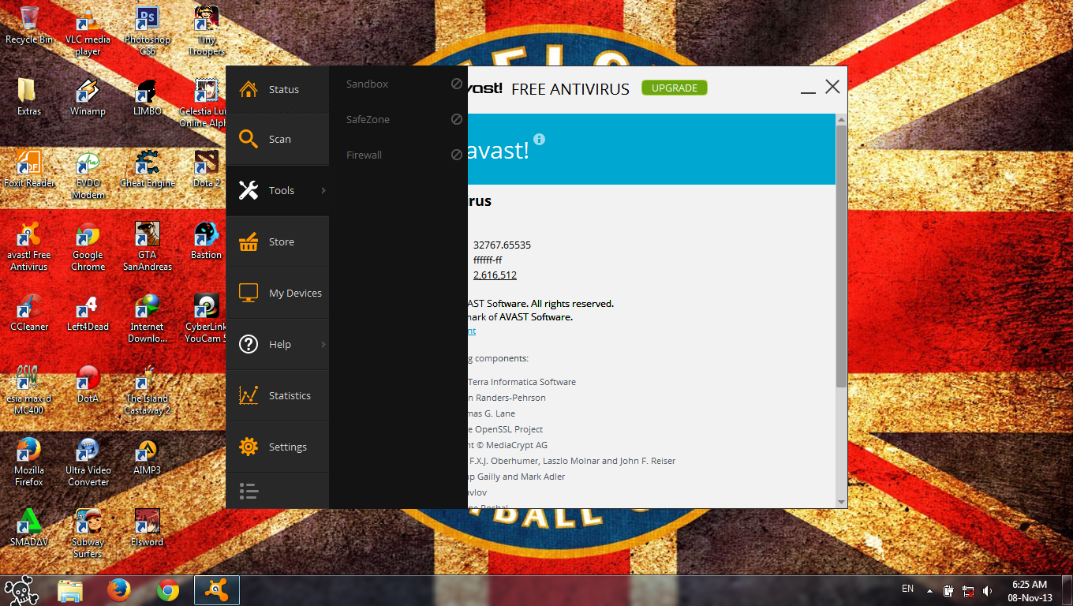Screen dimensions: 1073x606
Task: Expand the Tools submenu arrow
Action: [323, 190]
